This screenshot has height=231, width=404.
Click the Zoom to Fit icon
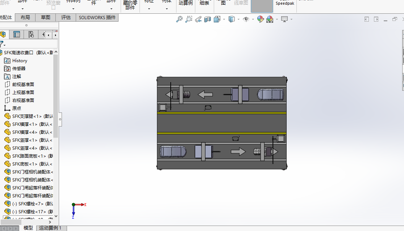179,19
